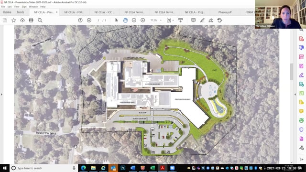Add the document to starred files
306x172 pixels.
pos(14,20)
